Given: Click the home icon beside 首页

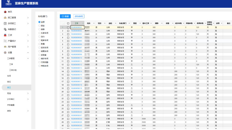Looking at the screenshot, I should click(5, 12).
